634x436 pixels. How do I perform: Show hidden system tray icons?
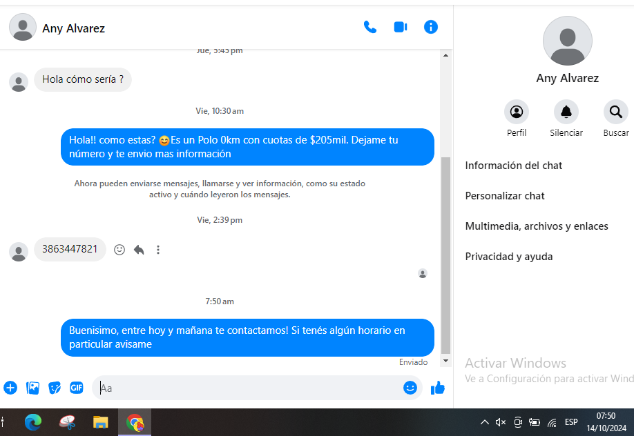tap(484, 422)
